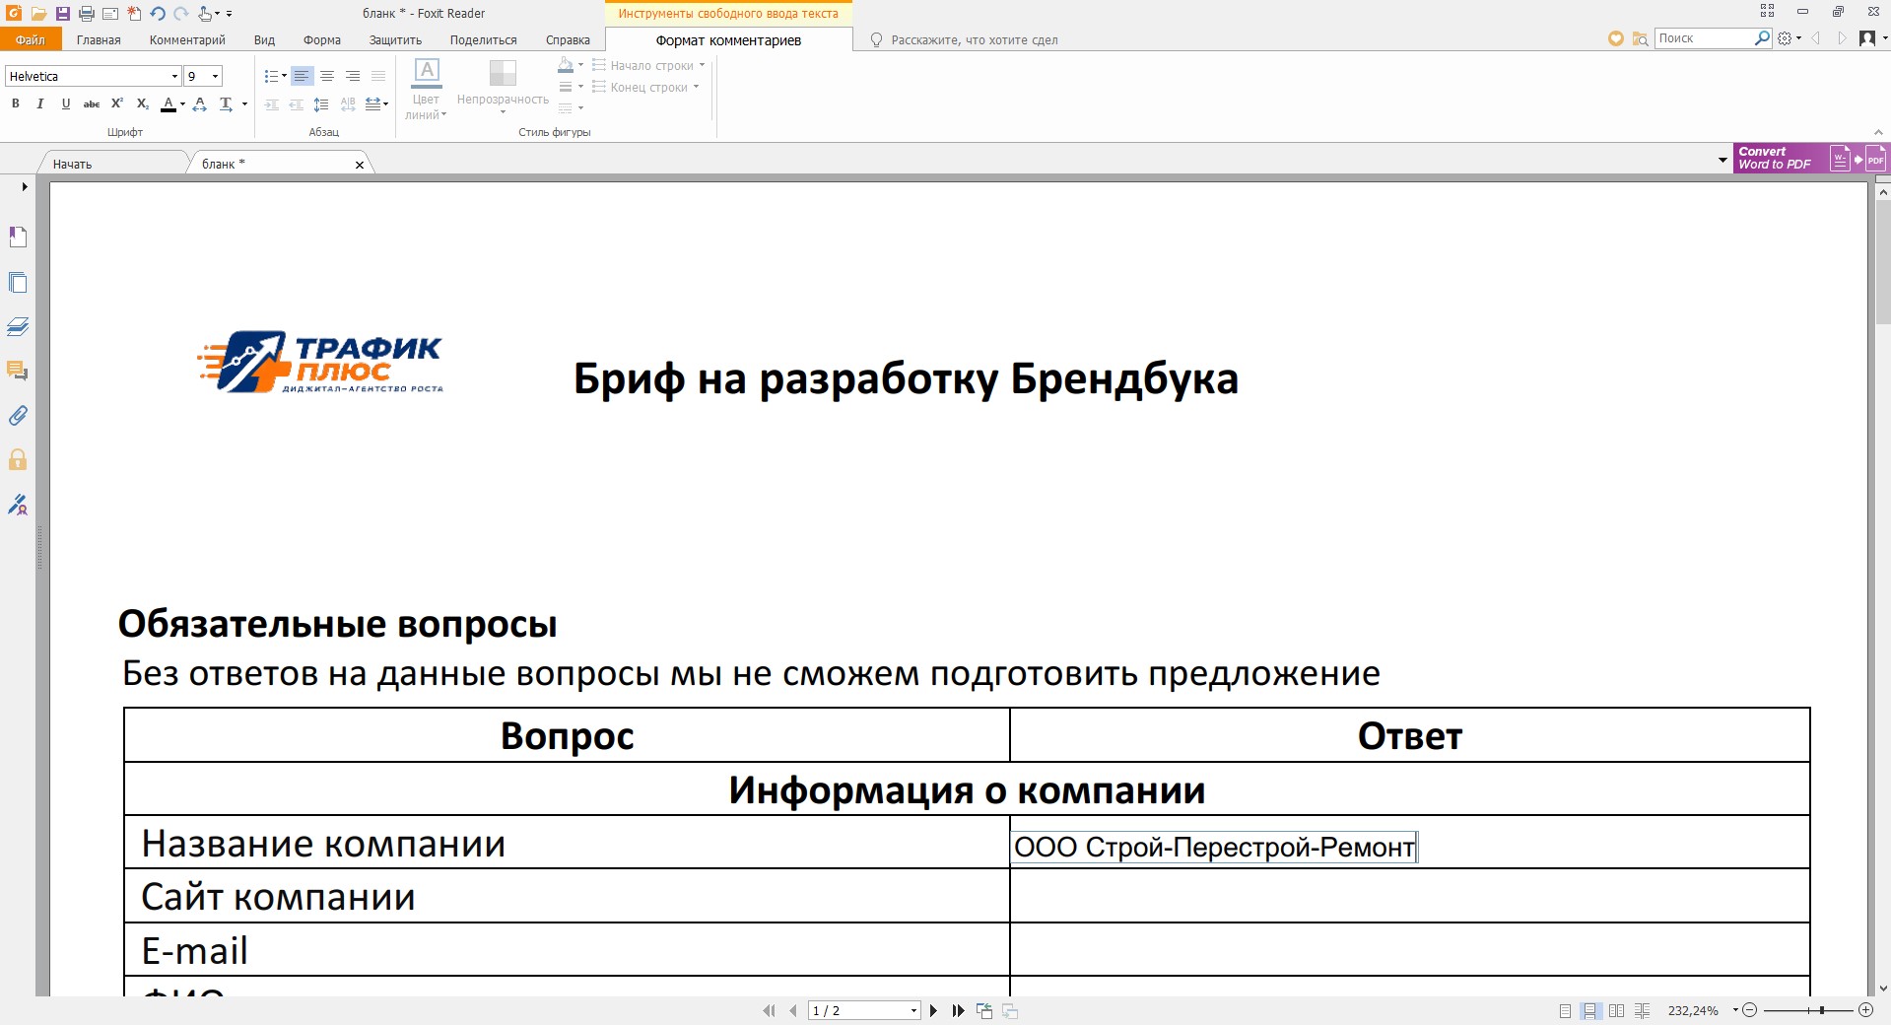Toggle Bold text formatting
The height and width of the screenshot is (1025, 1891).
[x=15, y=103]
